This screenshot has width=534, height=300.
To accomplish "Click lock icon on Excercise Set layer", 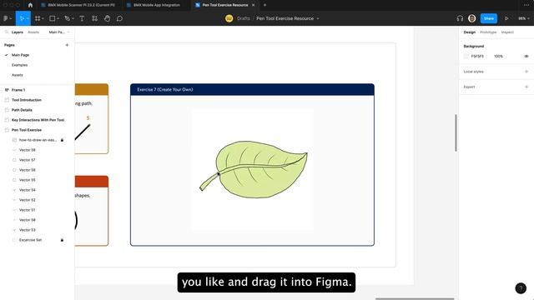I will [x=62, y=240].
